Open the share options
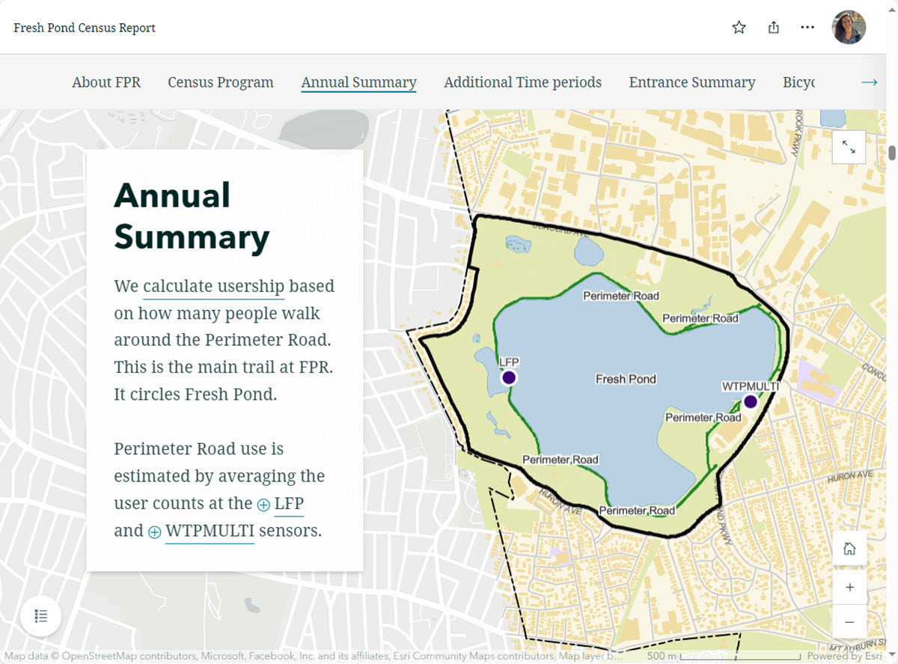The image size is (898, 664). point(773,27)
